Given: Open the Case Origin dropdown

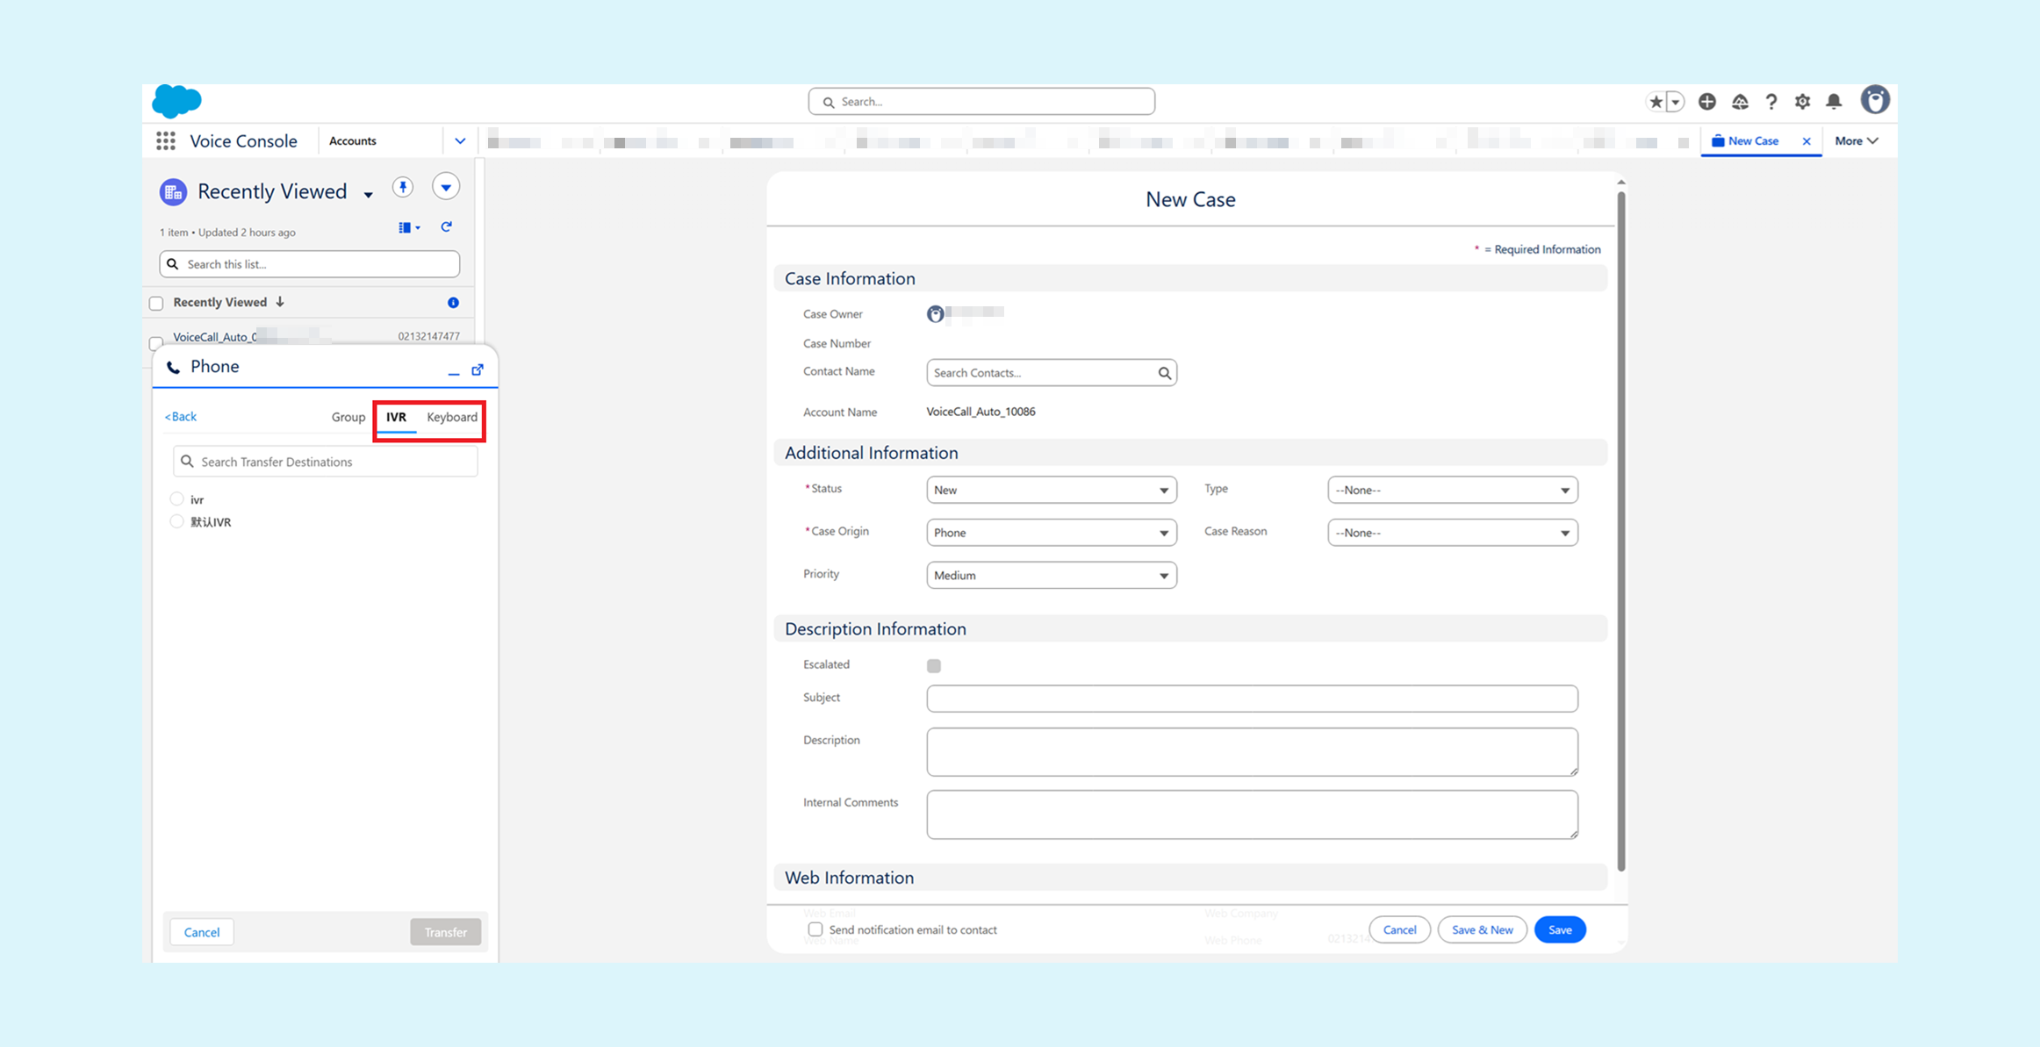Looking at the screenshot, I should pyautogui.click(x=1052, y=533).
